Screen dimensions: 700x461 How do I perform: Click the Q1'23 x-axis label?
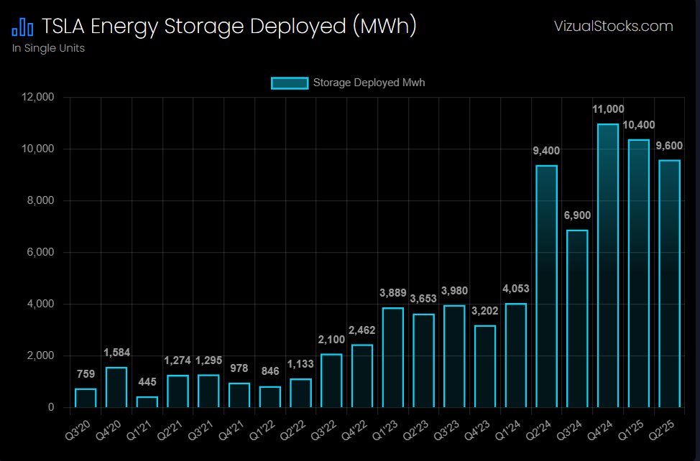click(384, 430)
